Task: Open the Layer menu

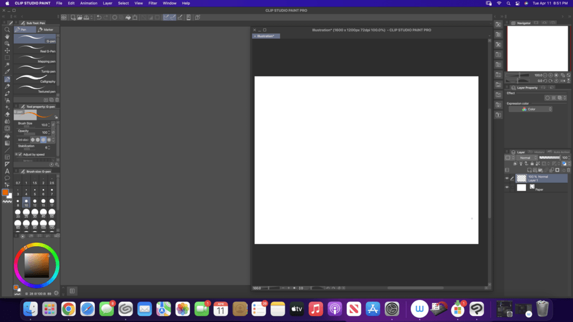Action: [107, 4]
